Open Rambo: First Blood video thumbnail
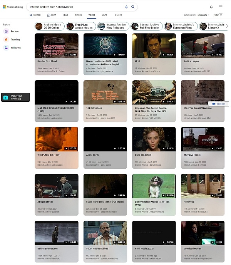231x265 pixels. coord(57,45)
